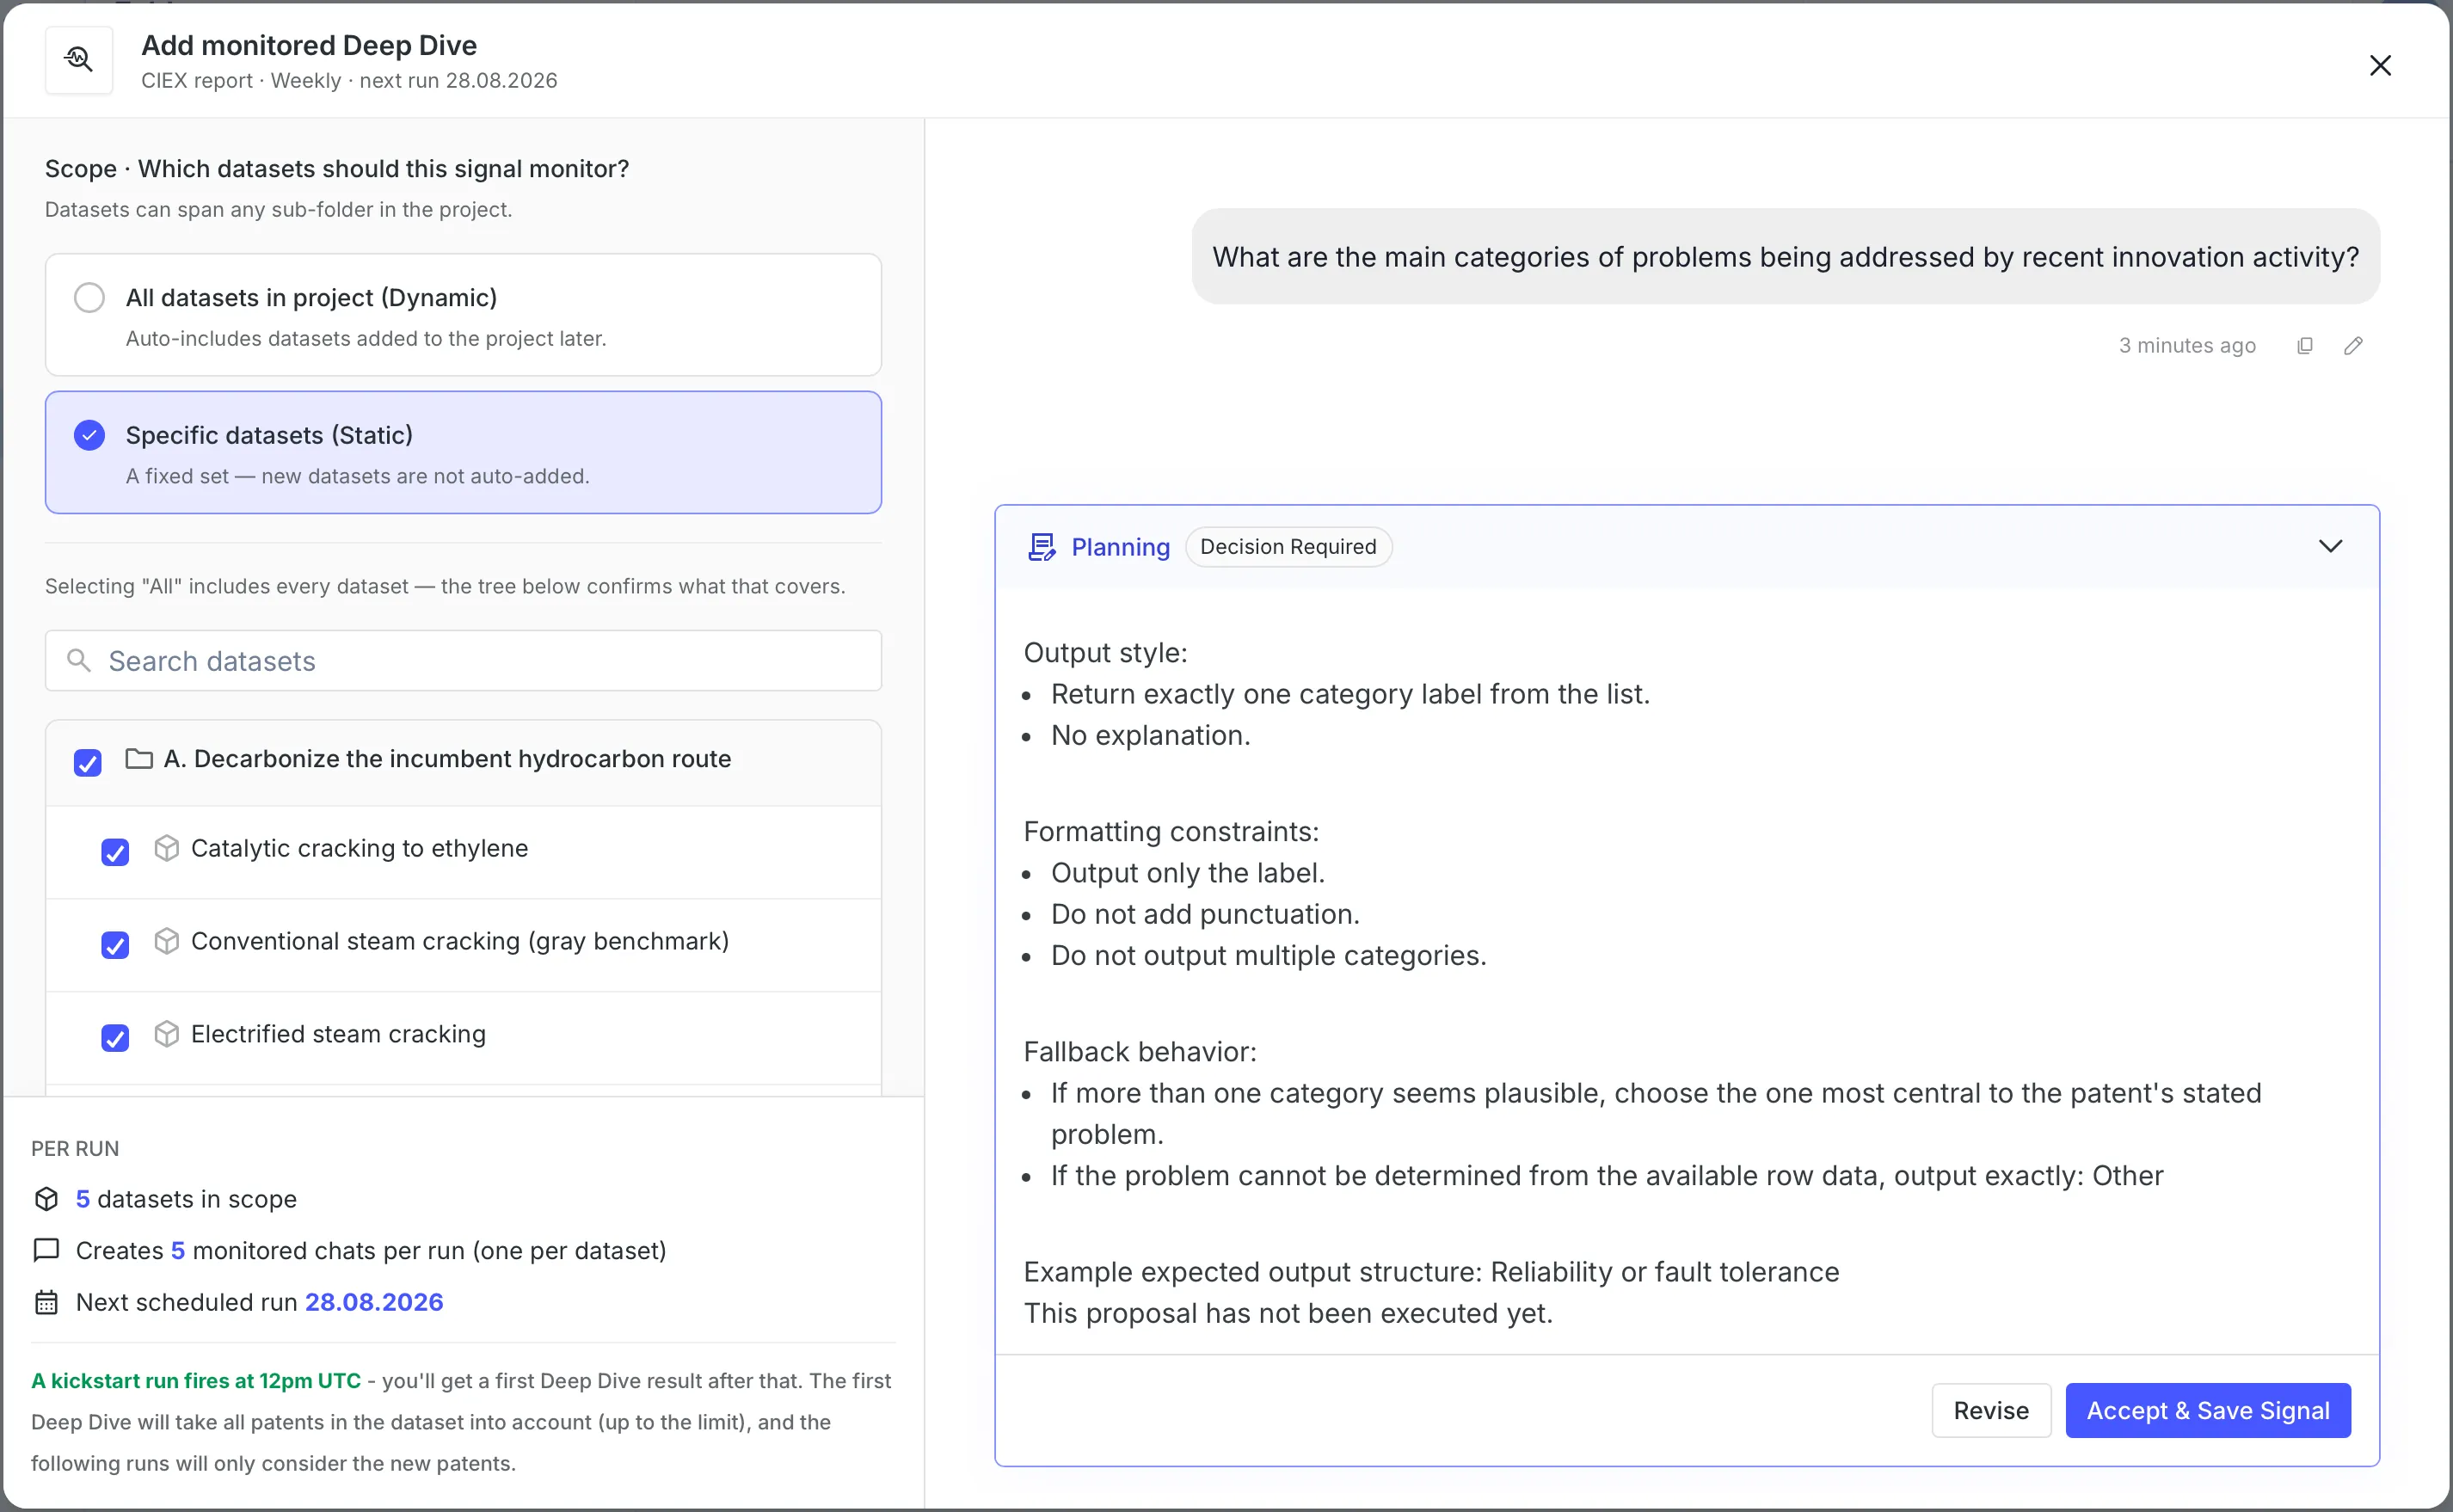Uncheck Electrified steam cracking dataset
The width and height of the screenshot is (2453, 1512).
115,1038
